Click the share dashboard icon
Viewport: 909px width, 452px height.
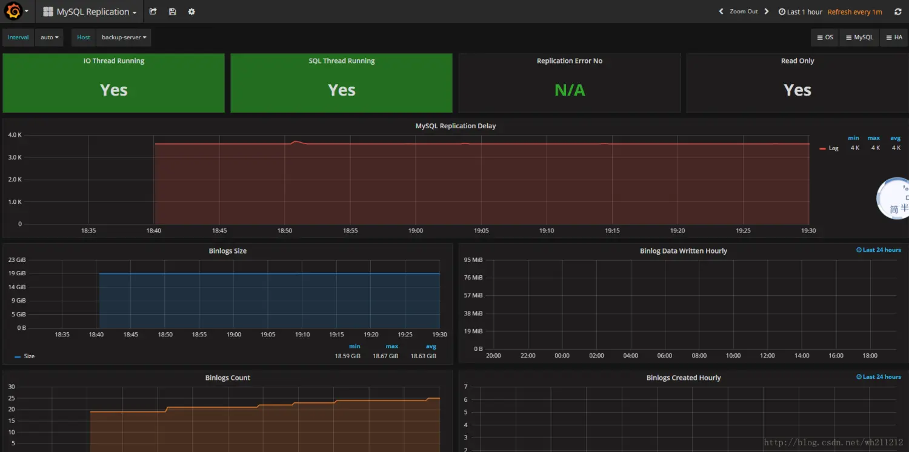click(153, 11)
